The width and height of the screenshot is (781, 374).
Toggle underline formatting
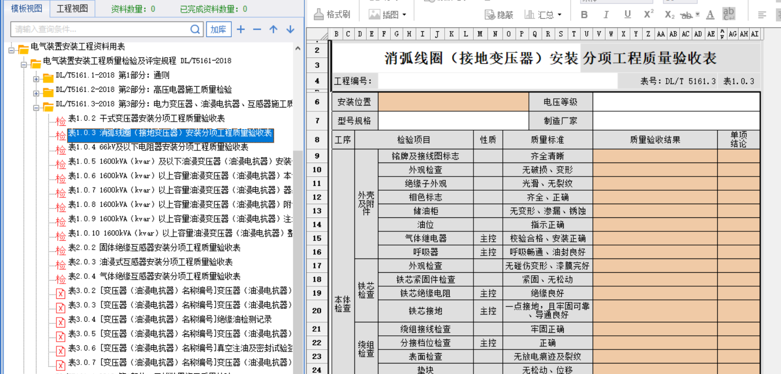pos(628,15)
